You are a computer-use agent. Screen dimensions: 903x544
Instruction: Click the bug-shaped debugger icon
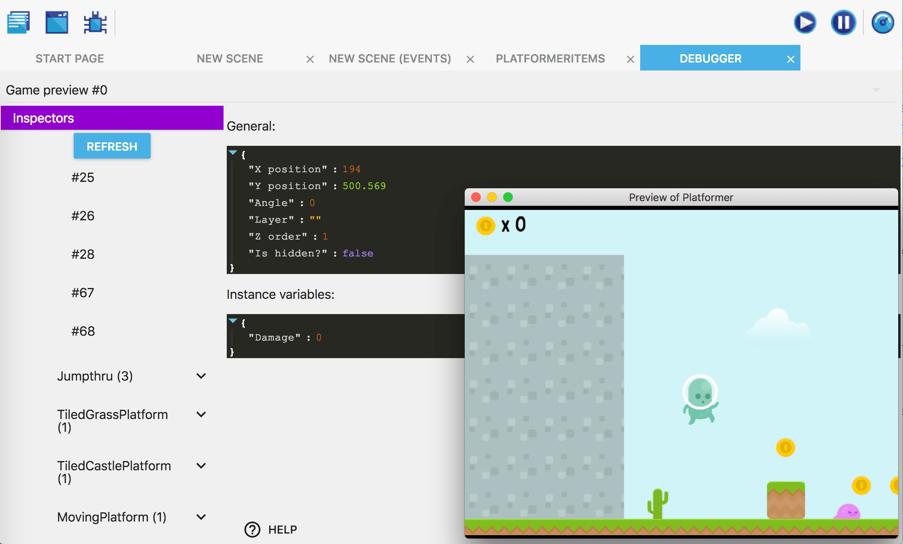coord(95,22)
